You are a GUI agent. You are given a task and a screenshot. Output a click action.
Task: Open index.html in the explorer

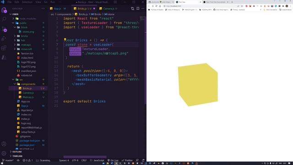(27, 58)
